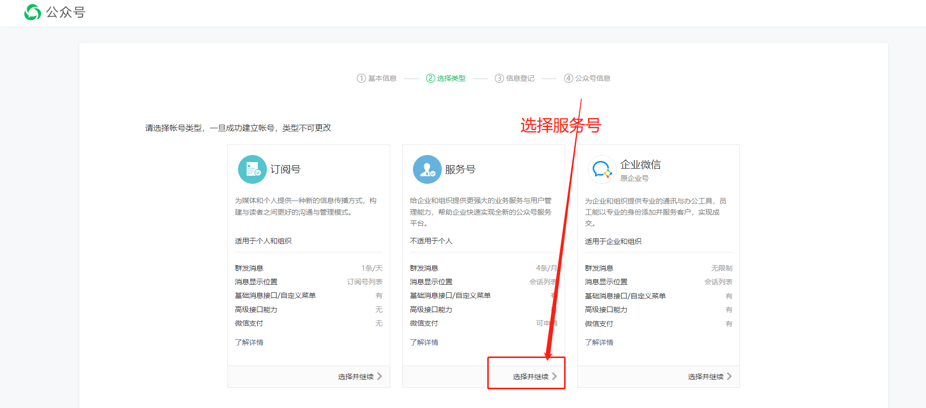Click the 1条/天 value
This screenshot has width=926, height=408.
(372, 268)
